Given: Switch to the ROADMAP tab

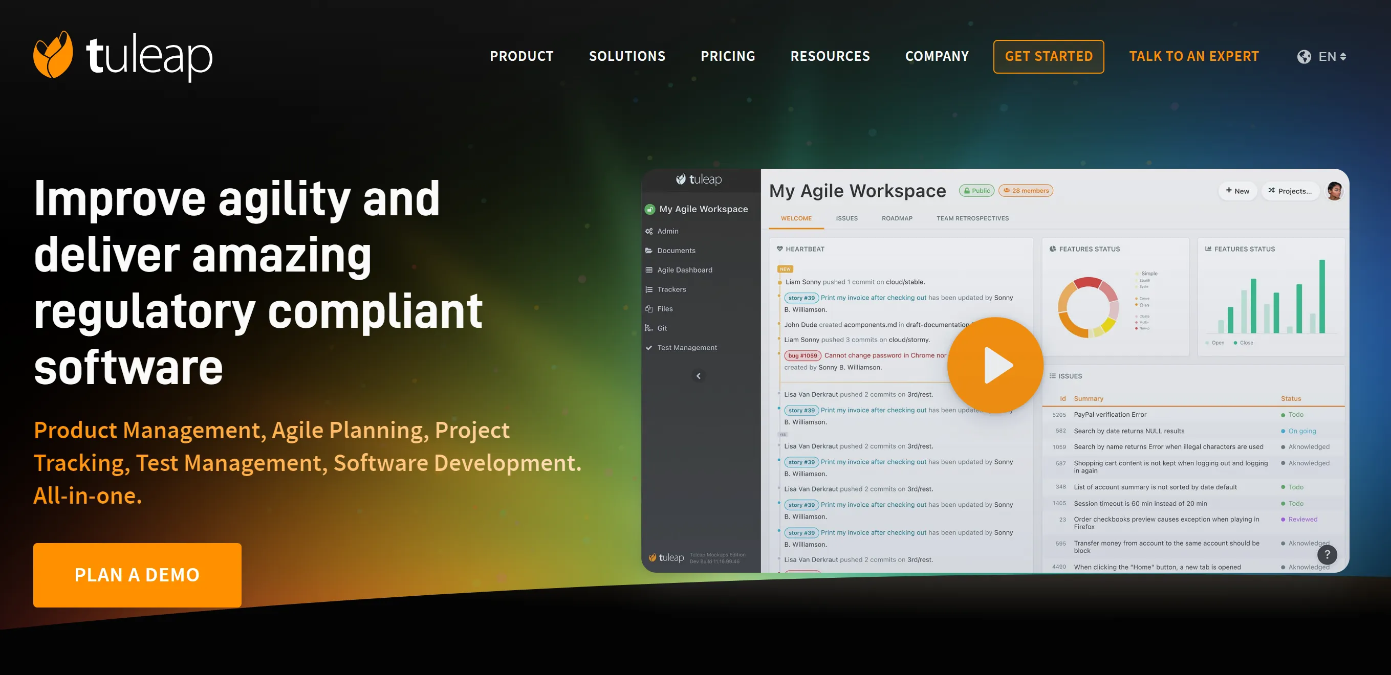Looking at the screenshot, I should coord(897,218).
